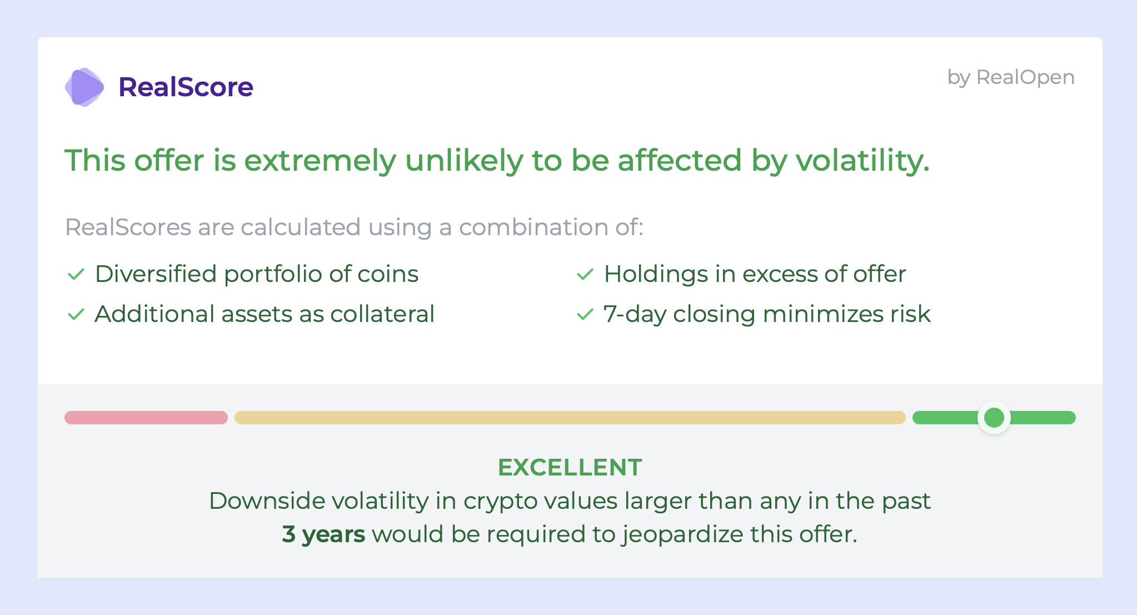Select the Holdings in excess of offer item

pos(755,274)
